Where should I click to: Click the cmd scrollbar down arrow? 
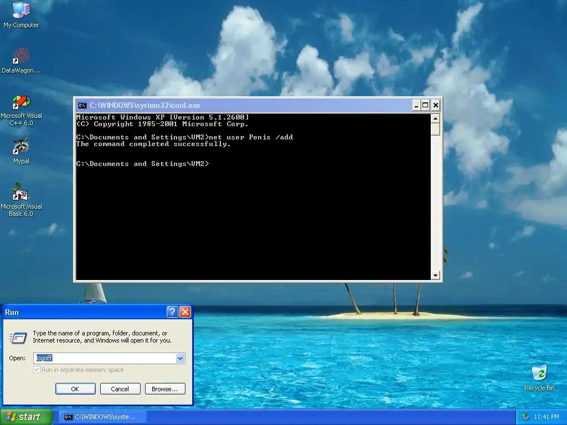tap(435, 276)
